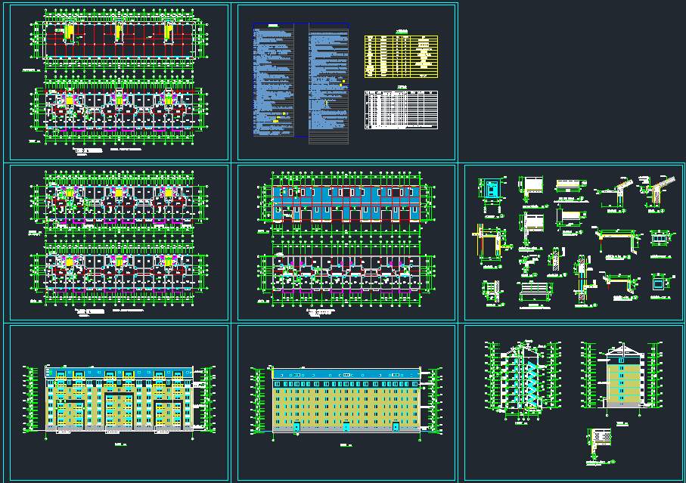The width and height of the screenshot is (686, 483).
Task: Click the floor plan beneath the roof plan
Action: coord(346,271)
